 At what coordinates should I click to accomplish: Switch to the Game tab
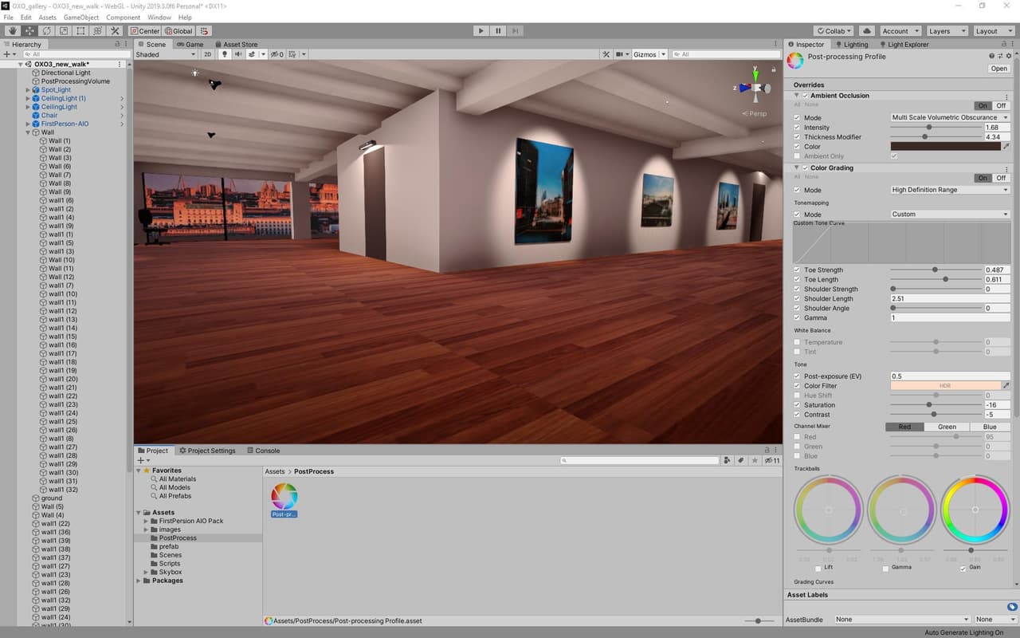[190, 45]
